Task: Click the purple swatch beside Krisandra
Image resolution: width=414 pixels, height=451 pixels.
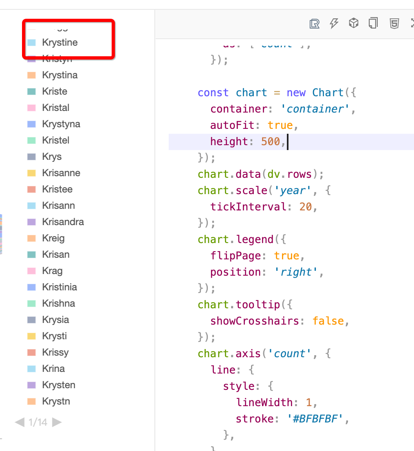Action: [31, 222]
